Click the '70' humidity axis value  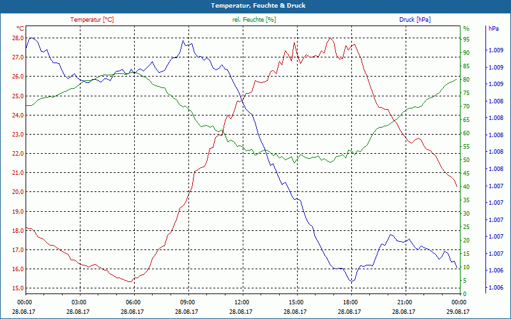[466, 107]
